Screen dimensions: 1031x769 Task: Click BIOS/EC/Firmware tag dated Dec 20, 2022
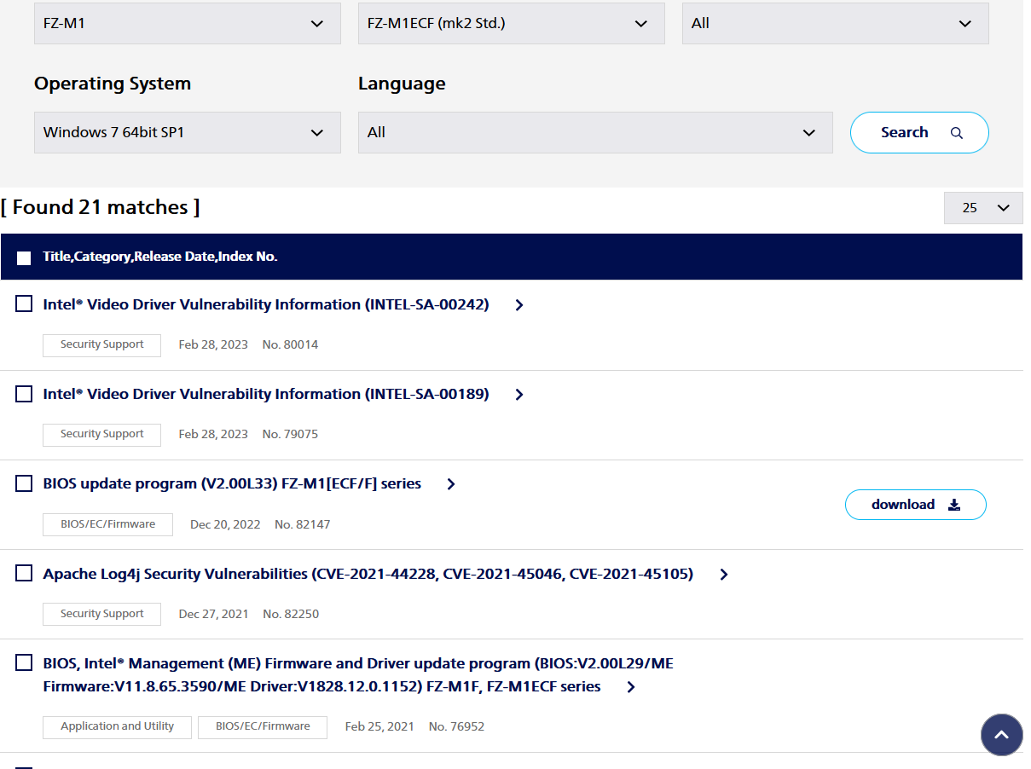pyautogui.click(x=107, y=524)
